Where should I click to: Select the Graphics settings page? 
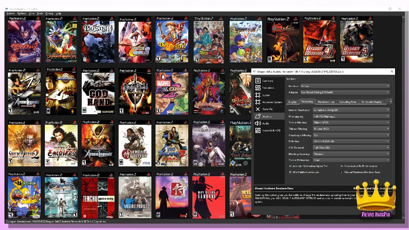coord(269,116)
